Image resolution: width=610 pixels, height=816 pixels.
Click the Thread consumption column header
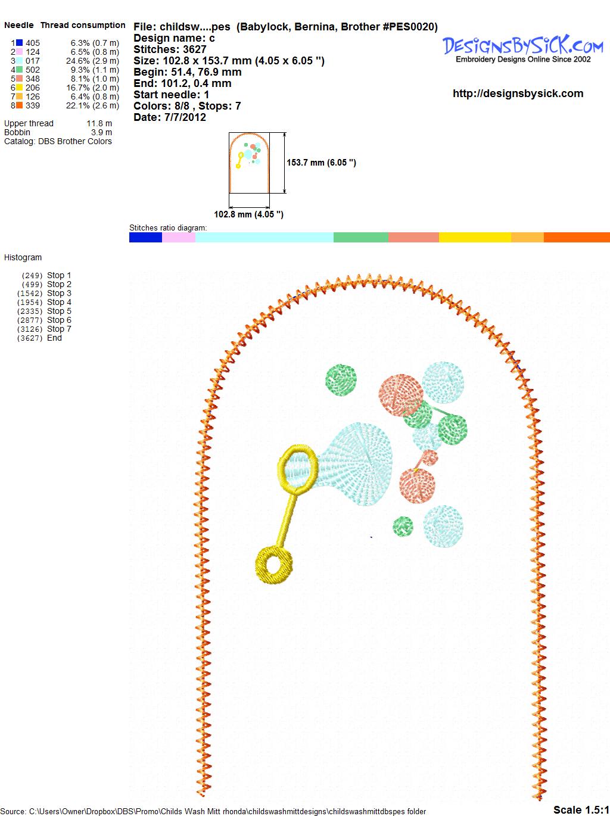point(83,25)
